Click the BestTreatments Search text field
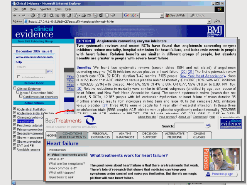247x185 pixels. [x=189, y=126]
